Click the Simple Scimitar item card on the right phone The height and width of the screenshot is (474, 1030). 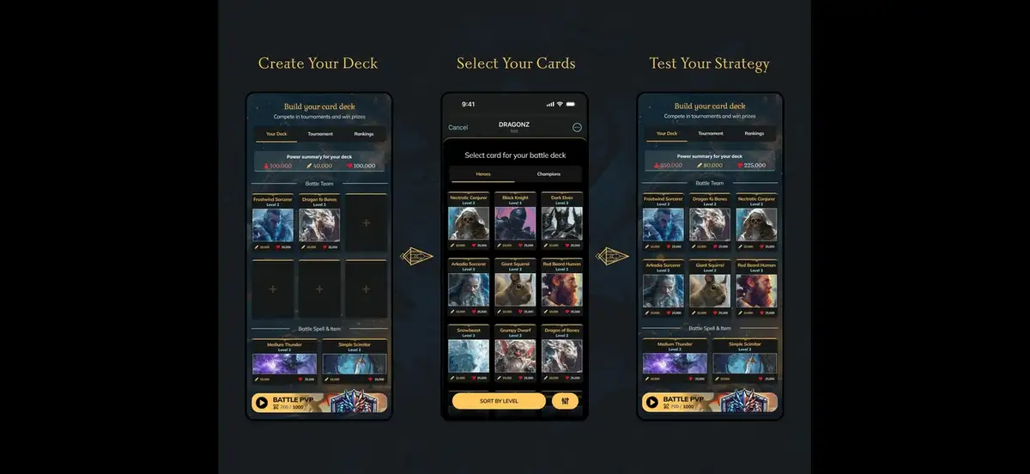click(x=744, y=362)
